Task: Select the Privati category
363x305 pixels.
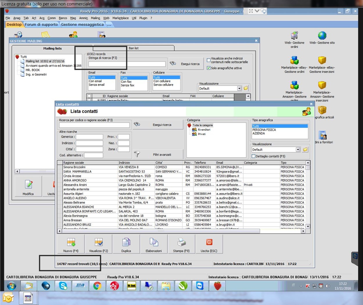Action: 202,134
